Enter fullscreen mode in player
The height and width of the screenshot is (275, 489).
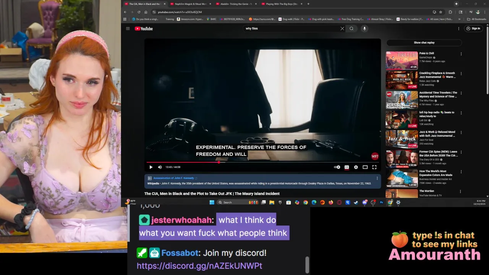coord(374,167)
